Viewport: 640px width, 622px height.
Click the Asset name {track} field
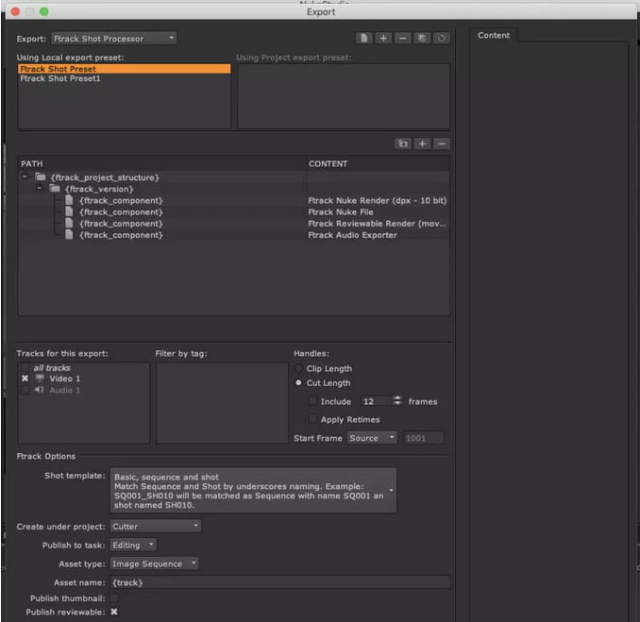pos(280,582)
